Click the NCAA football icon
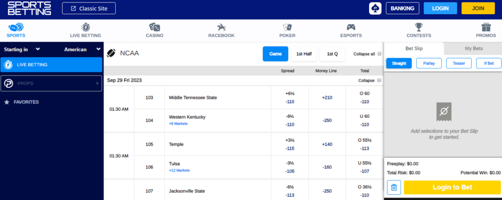 point(111,53)
